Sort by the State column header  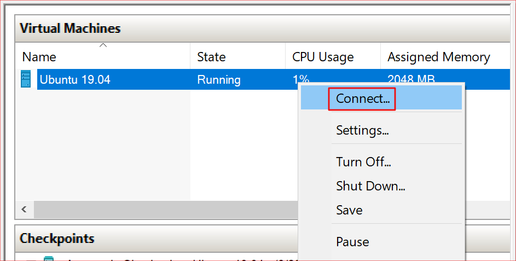pos(211,57)
